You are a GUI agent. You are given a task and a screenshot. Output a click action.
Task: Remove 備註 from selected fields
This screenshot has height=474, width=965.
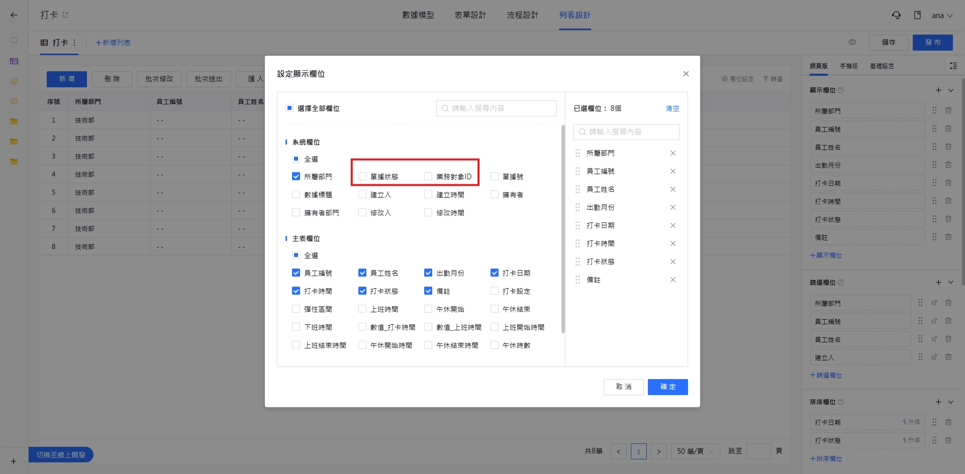pos(673,280)
